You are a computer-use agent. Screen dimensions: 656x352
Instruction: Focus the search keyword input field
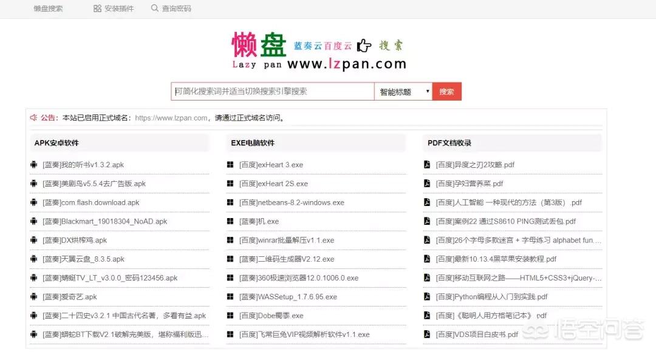272,91
